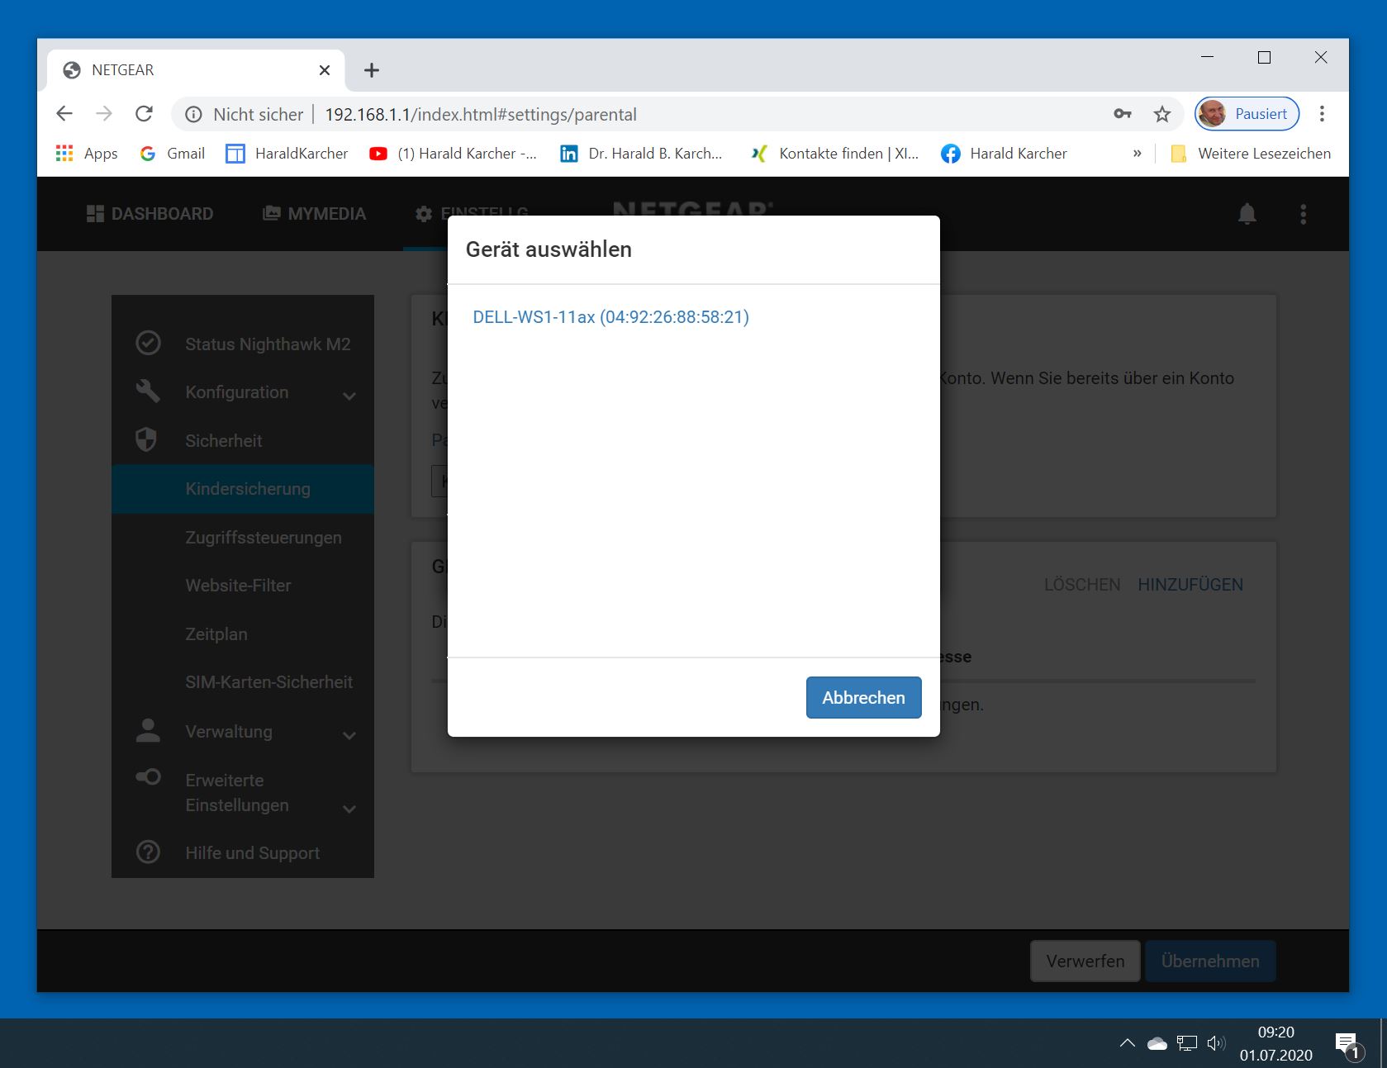Open the network tray icon

[x=1187, y=1043]
